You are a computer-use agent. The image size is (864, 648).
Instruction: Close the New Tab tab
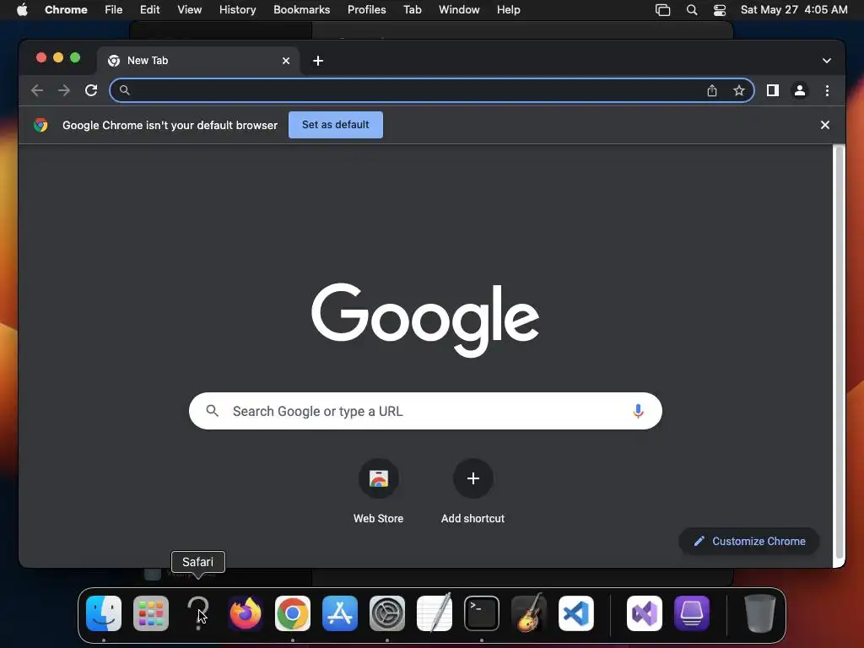(x=286, y=61)
